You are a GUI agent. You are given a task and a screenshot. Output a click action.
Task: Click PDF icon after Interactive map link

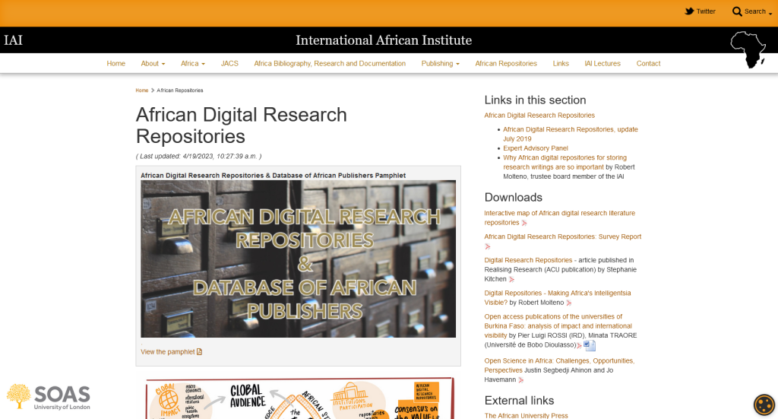[524, 223]
